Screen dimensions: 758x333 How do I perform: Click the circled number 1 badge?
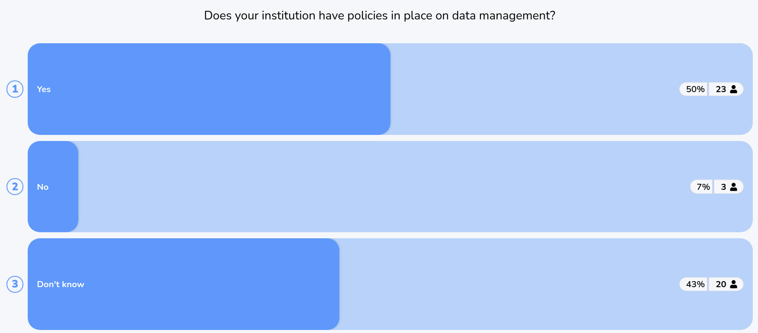click(15, 89)
